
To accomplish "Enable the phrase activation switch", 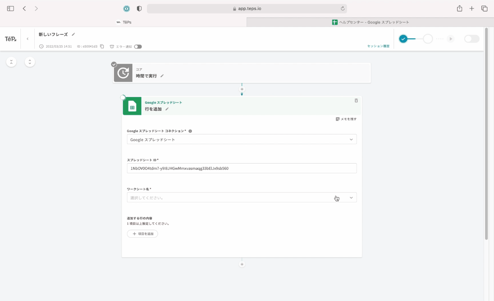I will point(471,39).
